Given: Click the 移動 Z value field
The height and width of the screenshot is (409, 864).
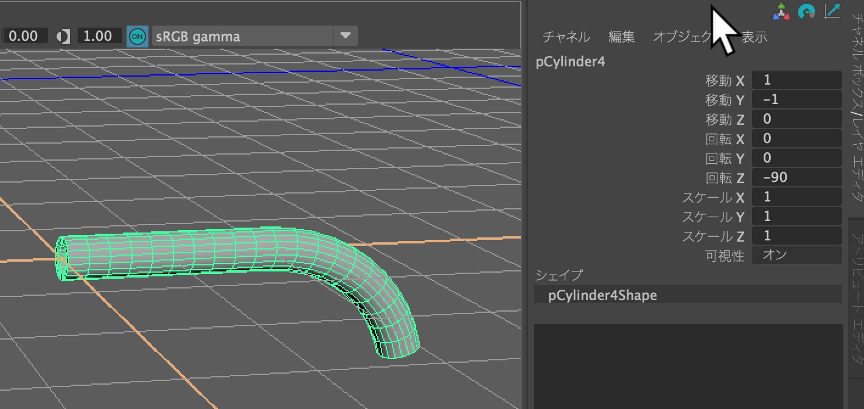Looking at the screenshot, I should pyautogui.click(x=797, y=119).
